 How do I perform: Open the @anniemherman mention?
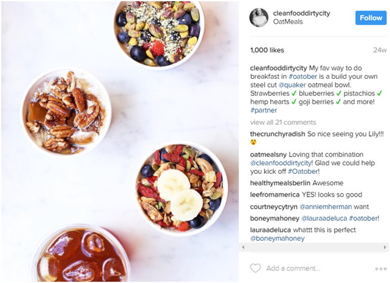(325, 207)
